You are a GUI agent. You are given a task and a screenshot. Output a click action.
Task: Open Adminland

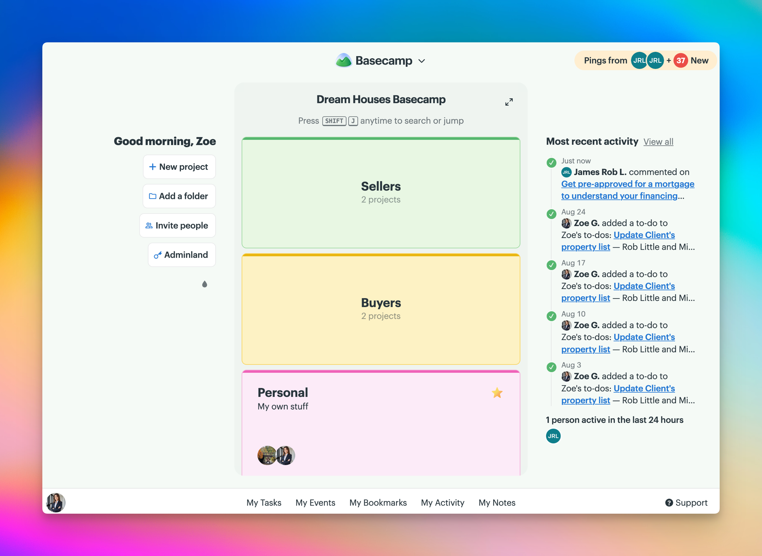[182, 255]
